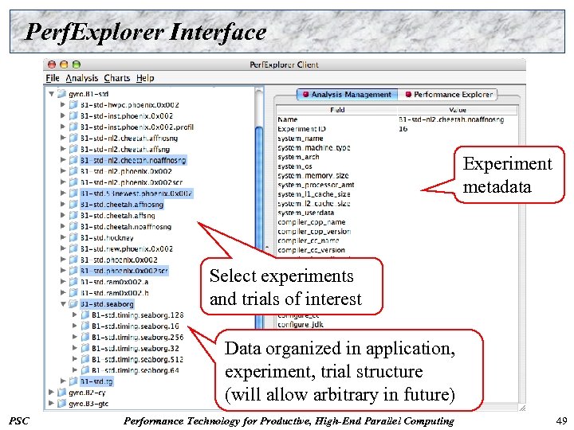The image size is (574, 430).
Task: Switch to the Analysis Management tab
Action: (347, 94)
